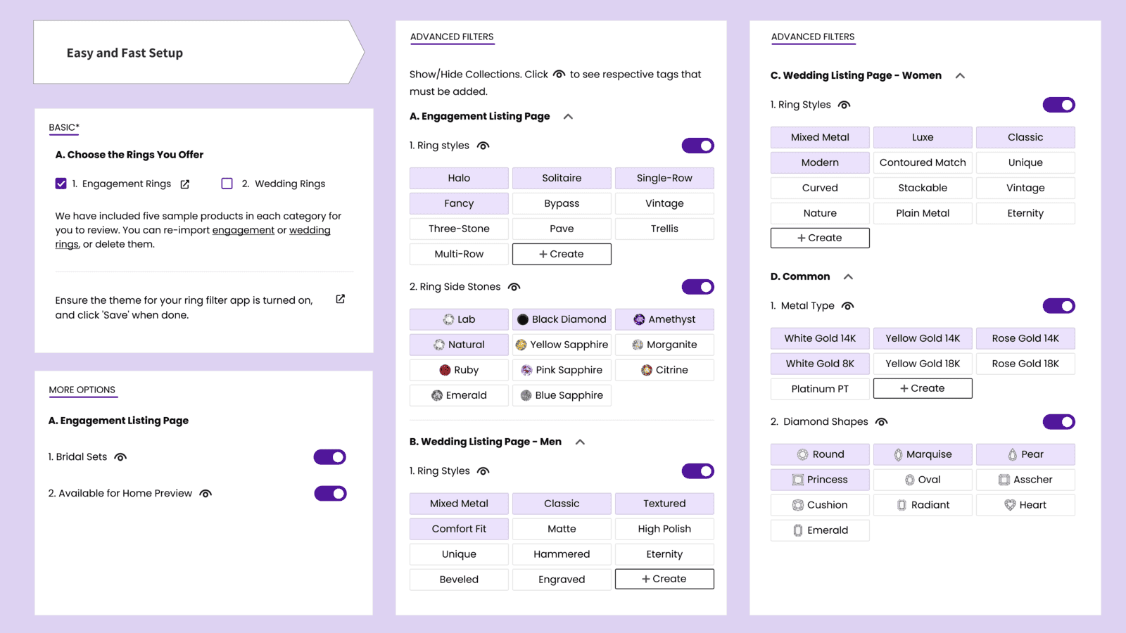Collapse Wedding Listing Page - Men section
The image size is (1126, 633).
[580, 442]
